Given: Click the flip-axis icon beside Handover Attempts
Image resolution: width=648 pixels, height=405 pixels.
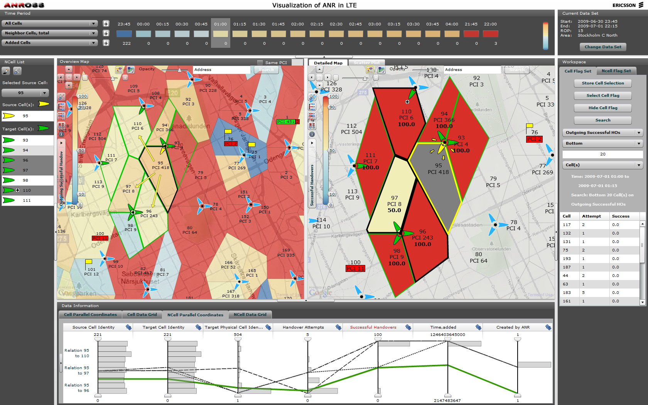Looking at the screenshot, I should coord(338,327).
